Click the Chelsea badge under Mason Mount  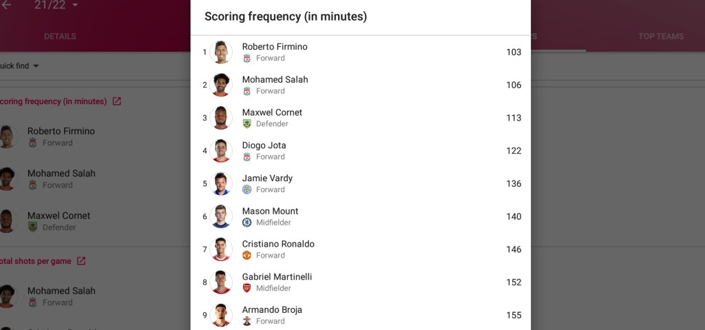pos(247,223)
